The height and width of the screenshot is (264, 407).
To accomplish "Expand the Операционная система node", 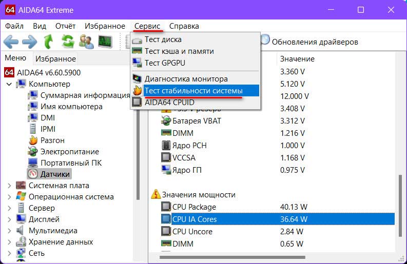I will (x=9, y=197).
